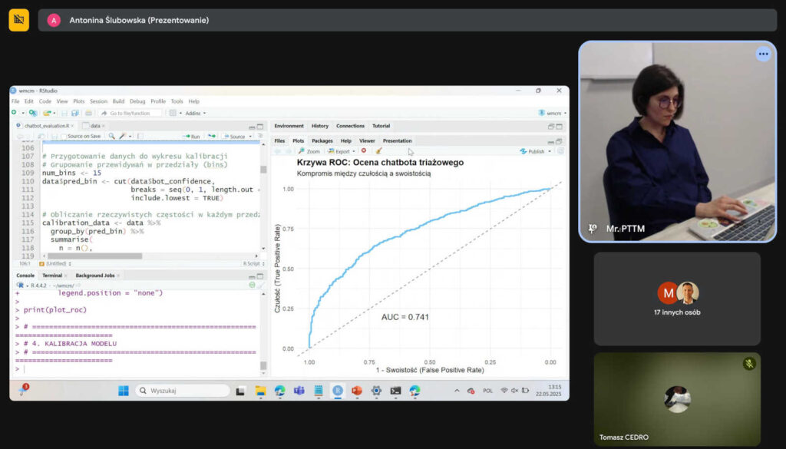The height and width of the screenshot is (449, 786).
Task: Click the code tools magic wand icon
Action: [122, 136]
